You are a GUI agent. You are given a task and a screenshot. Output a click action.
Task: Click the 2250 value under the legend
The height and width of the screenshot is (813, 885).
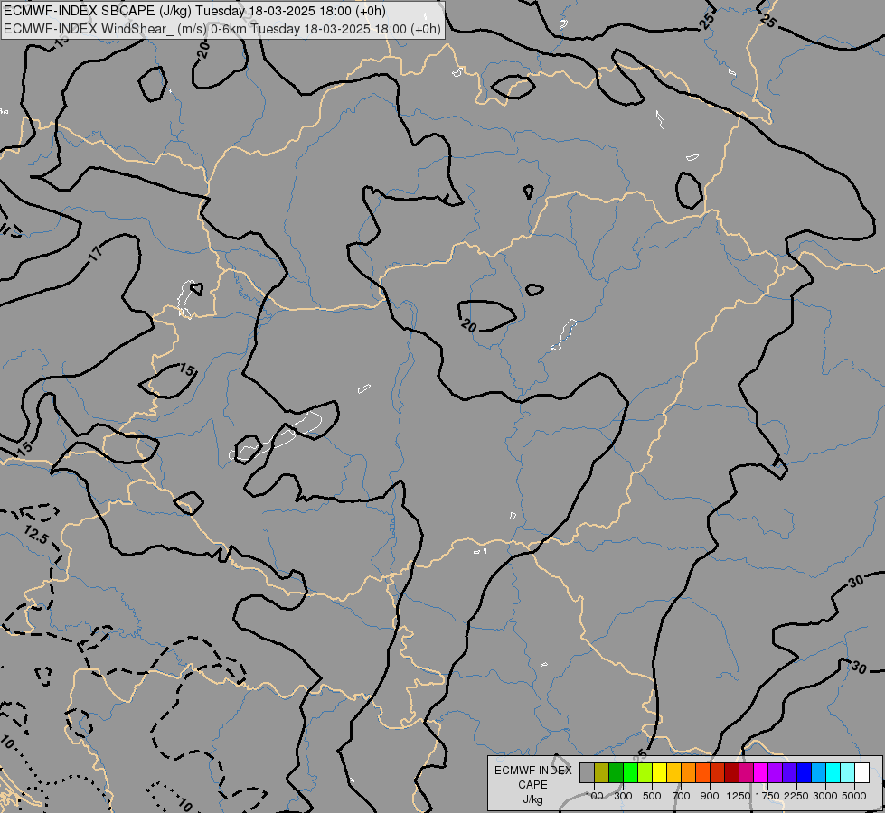click(796, 796)
